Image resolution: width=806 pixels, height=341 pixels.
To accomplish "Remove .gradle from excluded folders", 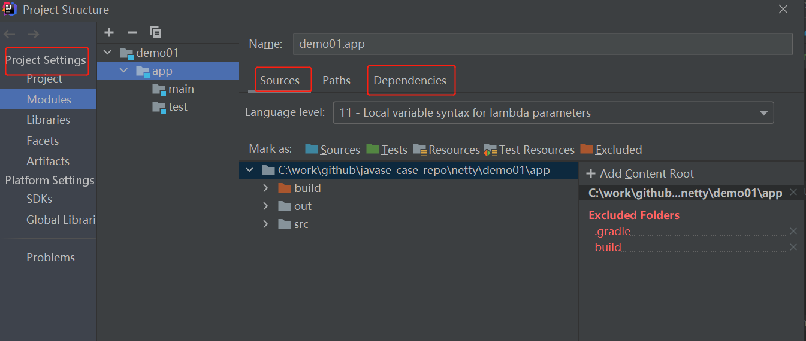I will click(793, 232).
